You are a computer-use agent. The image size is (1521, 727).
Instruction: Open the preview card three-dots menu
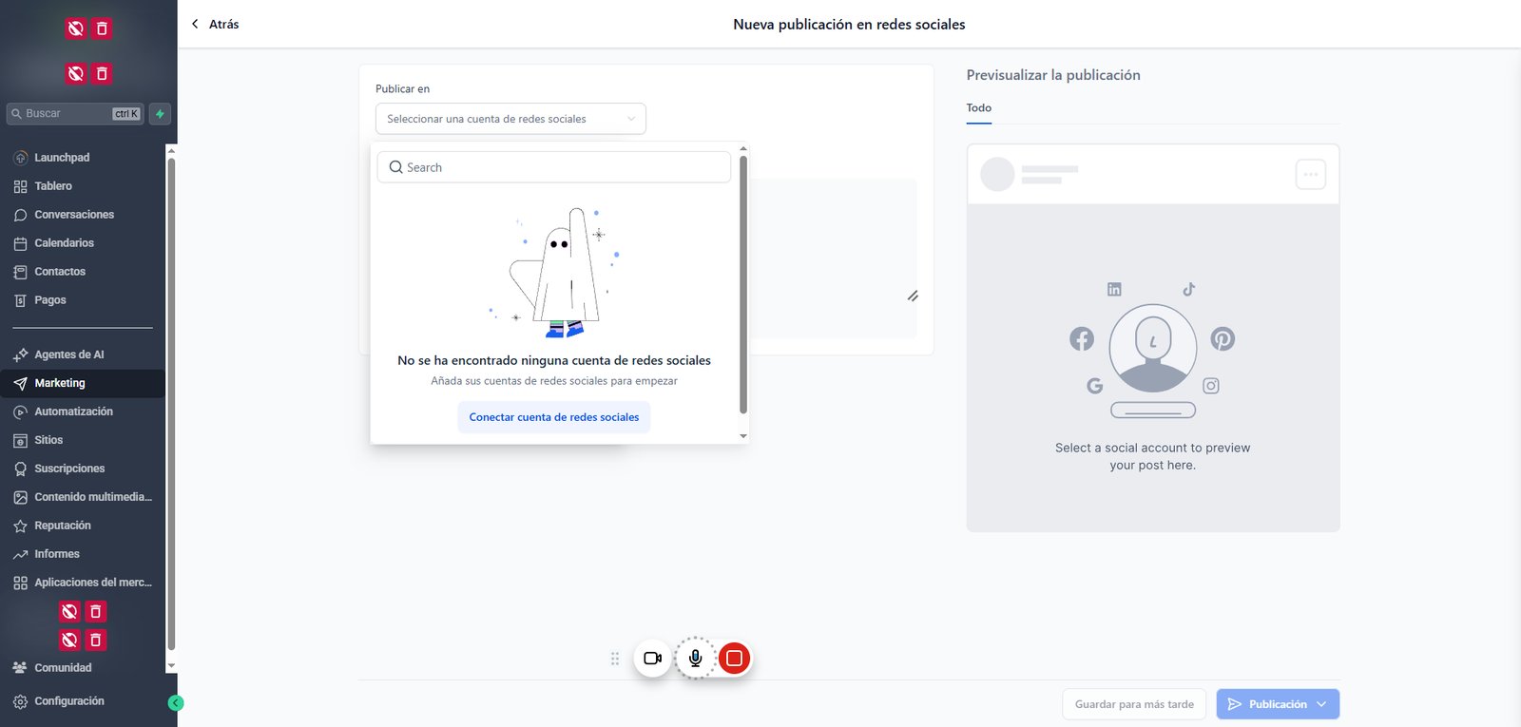pyautogui.click(x=1311, y=175)
